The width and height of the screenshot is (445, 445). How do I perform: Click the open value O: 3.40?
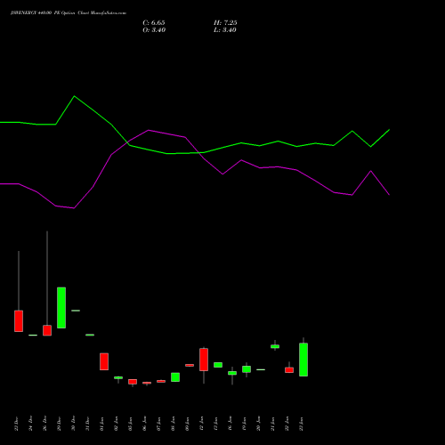154,30
